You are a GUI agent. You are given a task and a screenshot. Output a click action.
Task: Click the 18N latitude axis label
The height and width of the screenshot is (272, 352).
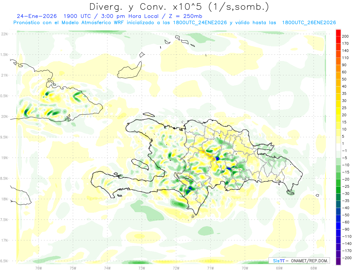[4, 199]
